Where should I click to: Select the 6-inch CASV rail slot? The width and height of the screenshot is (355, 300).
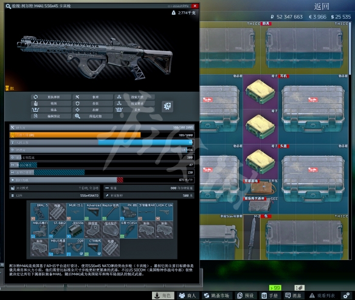pos(129,230)
